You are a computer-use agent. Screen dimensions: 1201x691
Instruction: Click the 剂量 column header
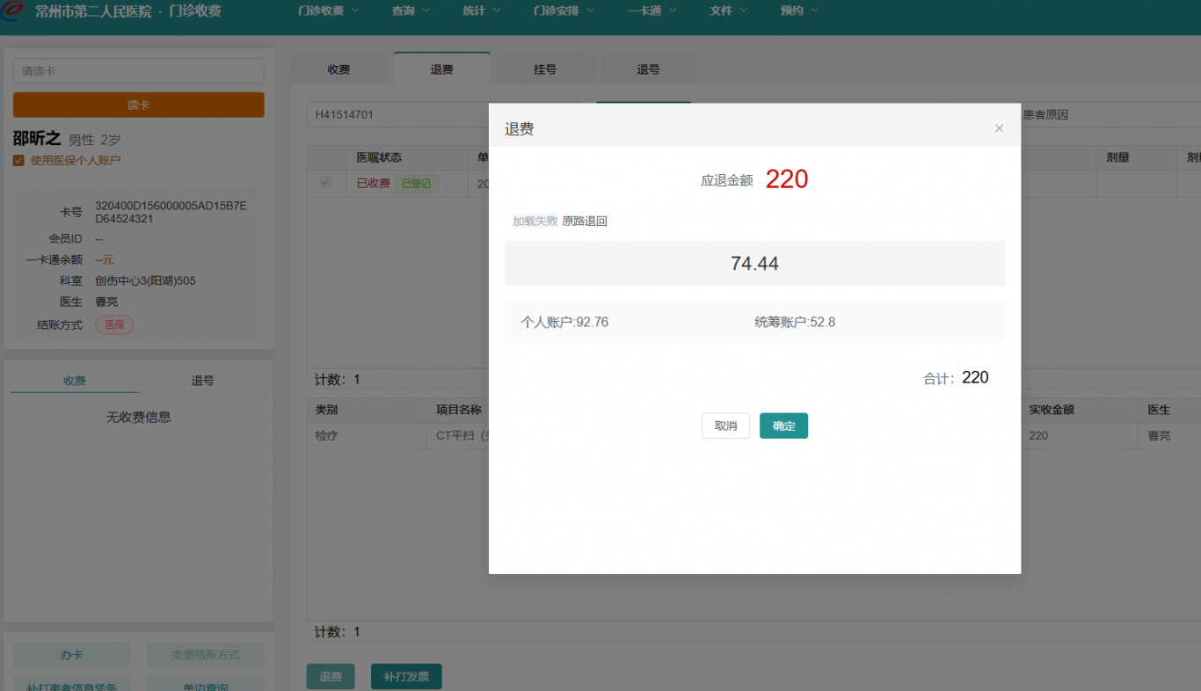coord(1117,157)
